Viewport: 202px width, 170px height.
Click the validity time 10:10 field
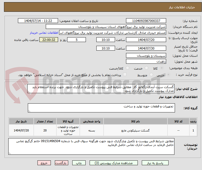[x=106, y=48]
